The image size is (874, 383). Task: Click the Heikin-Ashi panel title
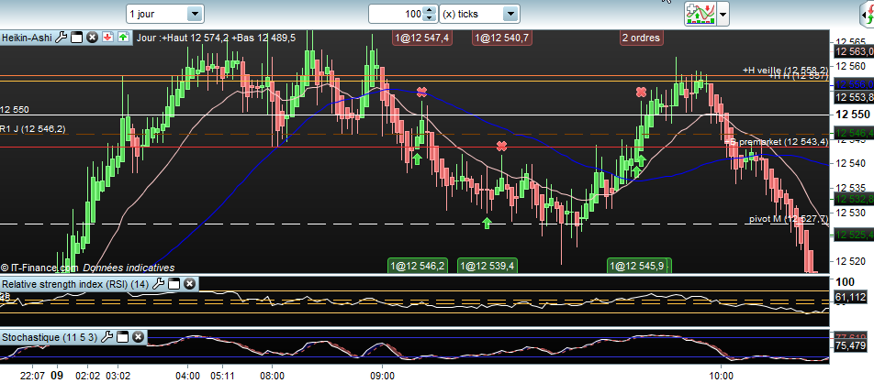27,38
